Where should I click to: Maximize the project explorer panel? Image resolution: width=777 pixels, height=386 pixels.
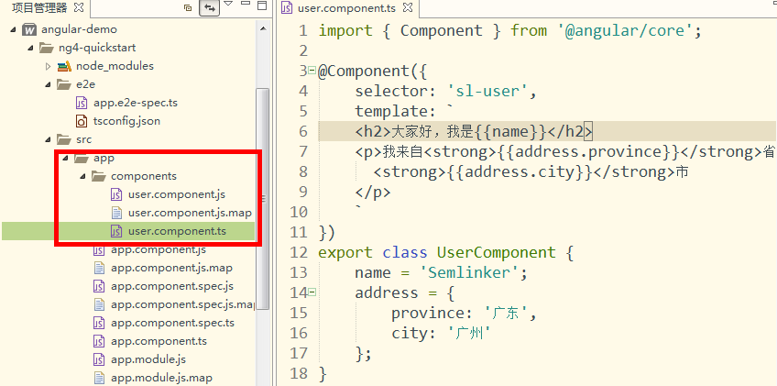tap(263, 6)
